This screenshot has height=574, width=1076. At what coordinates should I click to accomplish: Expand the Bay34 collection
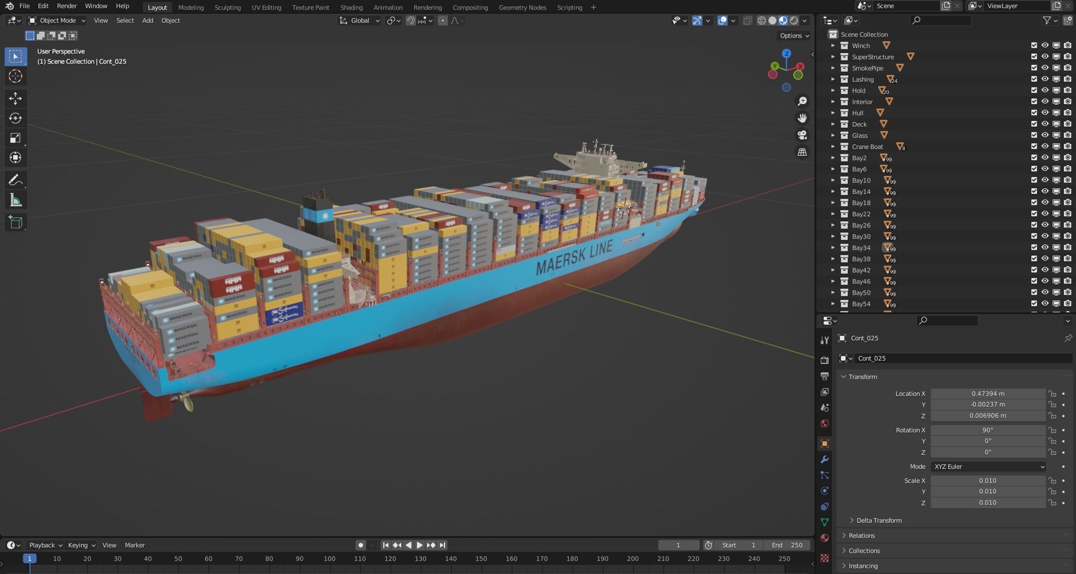click(833, 248)
